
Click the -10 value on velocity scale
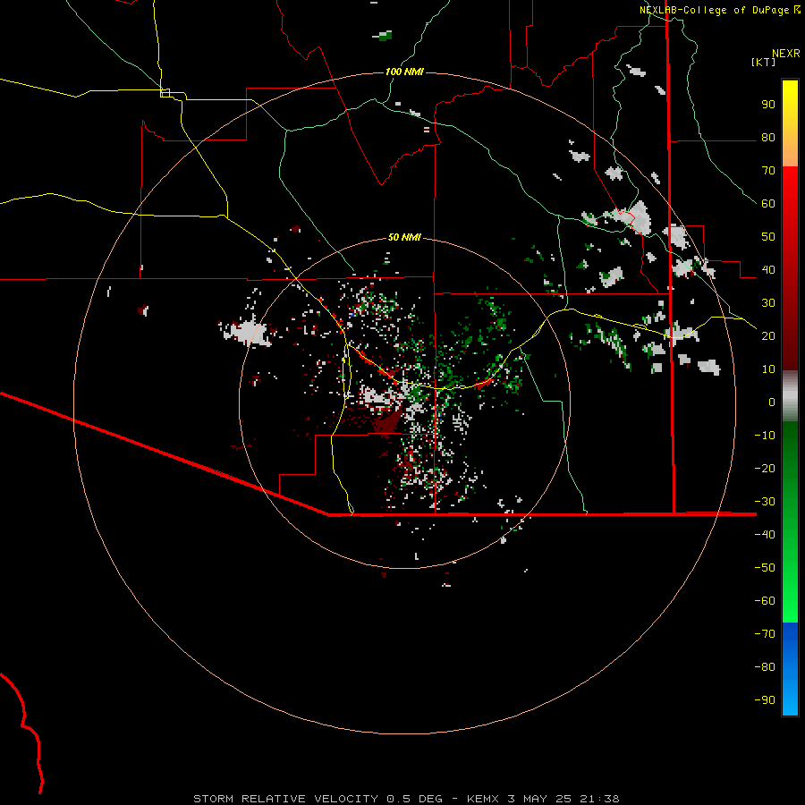click(765, 436)
